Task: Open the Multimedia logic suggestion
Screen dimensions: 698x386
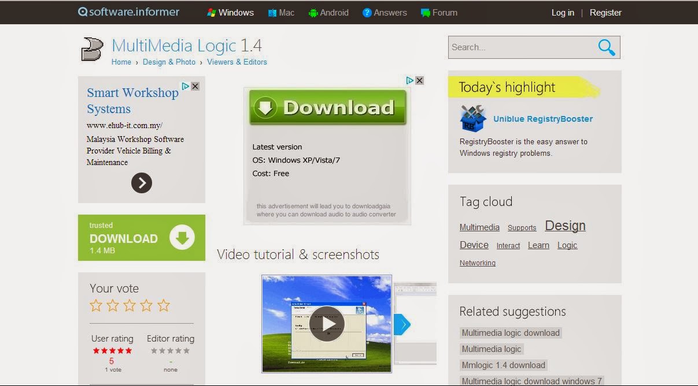Action: pos(492,349)
